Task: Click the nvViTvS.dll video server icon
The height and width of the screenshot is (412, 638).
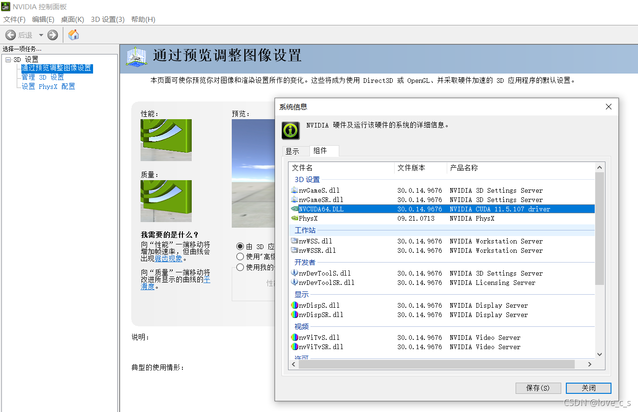Action: coord(294,337)
